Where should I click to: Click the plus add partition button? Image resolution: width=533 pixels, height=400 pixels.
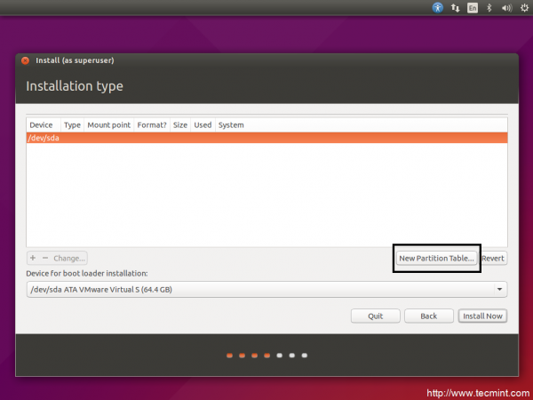tap(33, 258)
